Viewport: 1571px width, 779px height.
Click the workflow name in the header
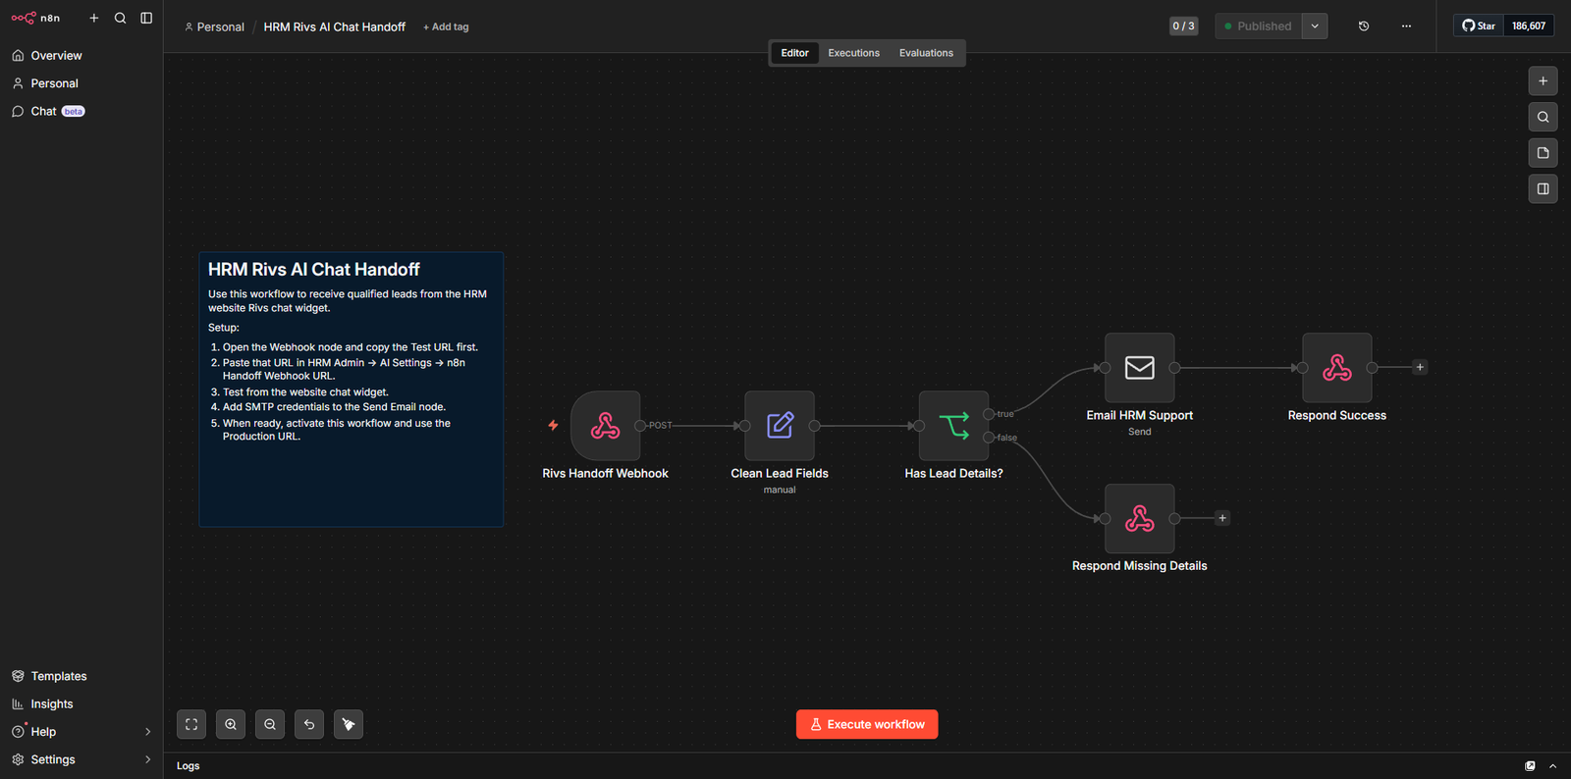pyautogui.click(x=334, y=26)
